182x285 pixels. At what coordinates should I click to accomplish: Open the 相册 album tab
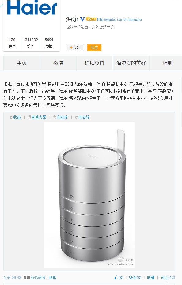[x=167, y=63]
